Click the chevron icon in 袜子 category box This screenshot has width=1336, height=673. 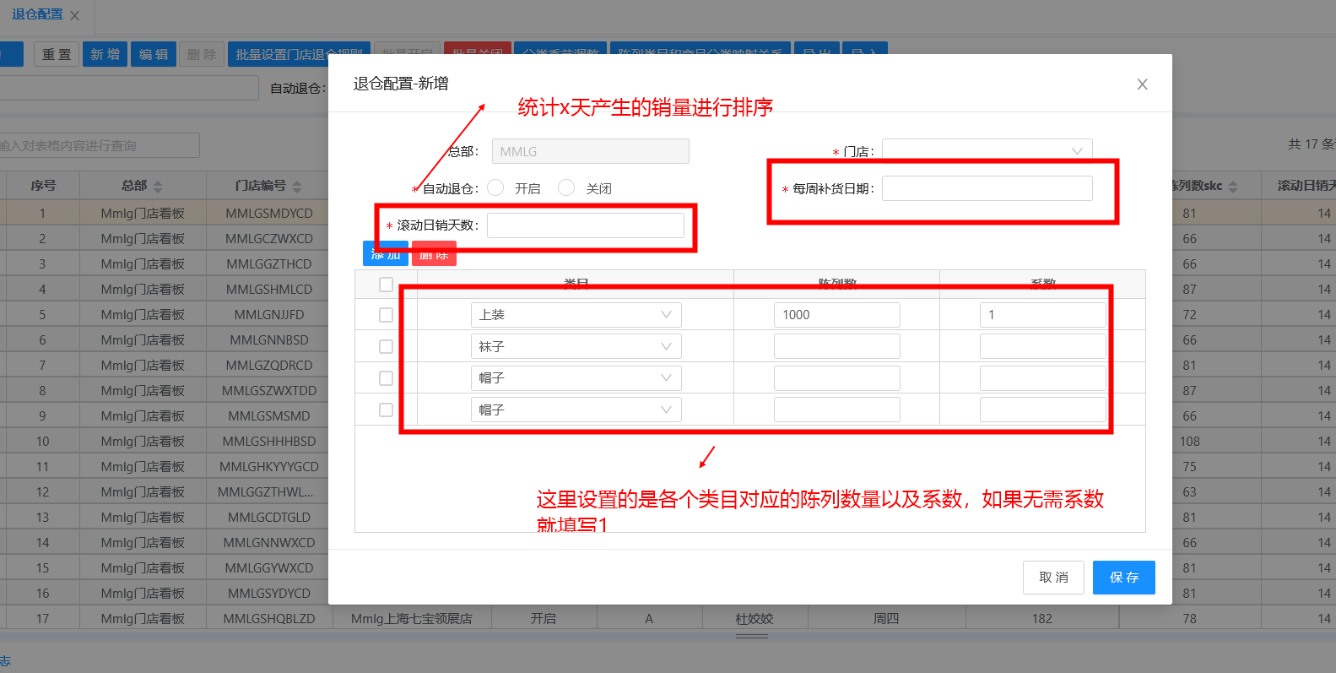pyautogui.click(x=666, y=347)
